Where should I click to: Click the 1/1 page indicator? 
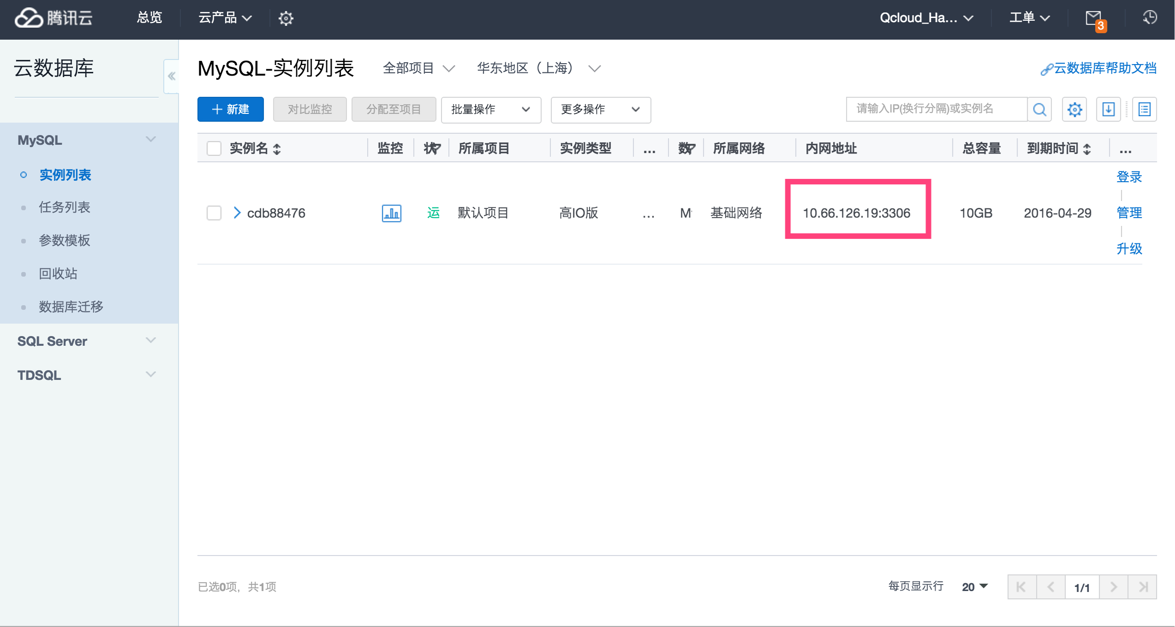[x=1082, y=587]
